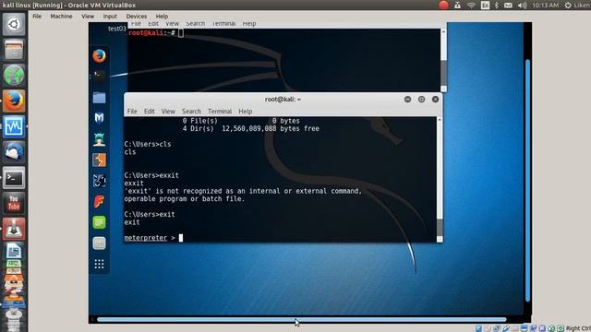Open Search menu in meterpreter terminal
Viewport: 591px width, 332px height.
(191, 111)
